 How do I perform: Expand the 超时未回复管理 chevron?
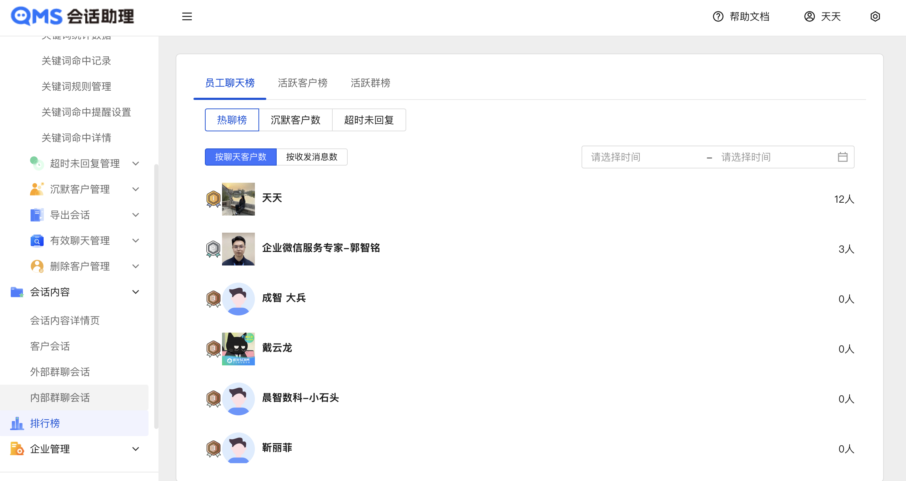tap(136, 163)
